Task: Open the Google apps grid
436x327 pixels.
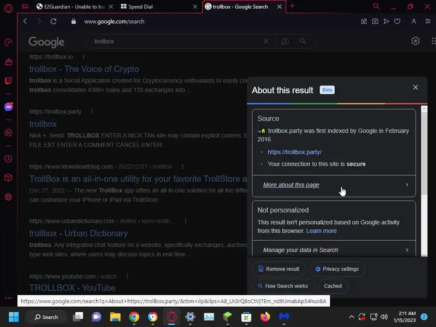Action: (433, 41)
